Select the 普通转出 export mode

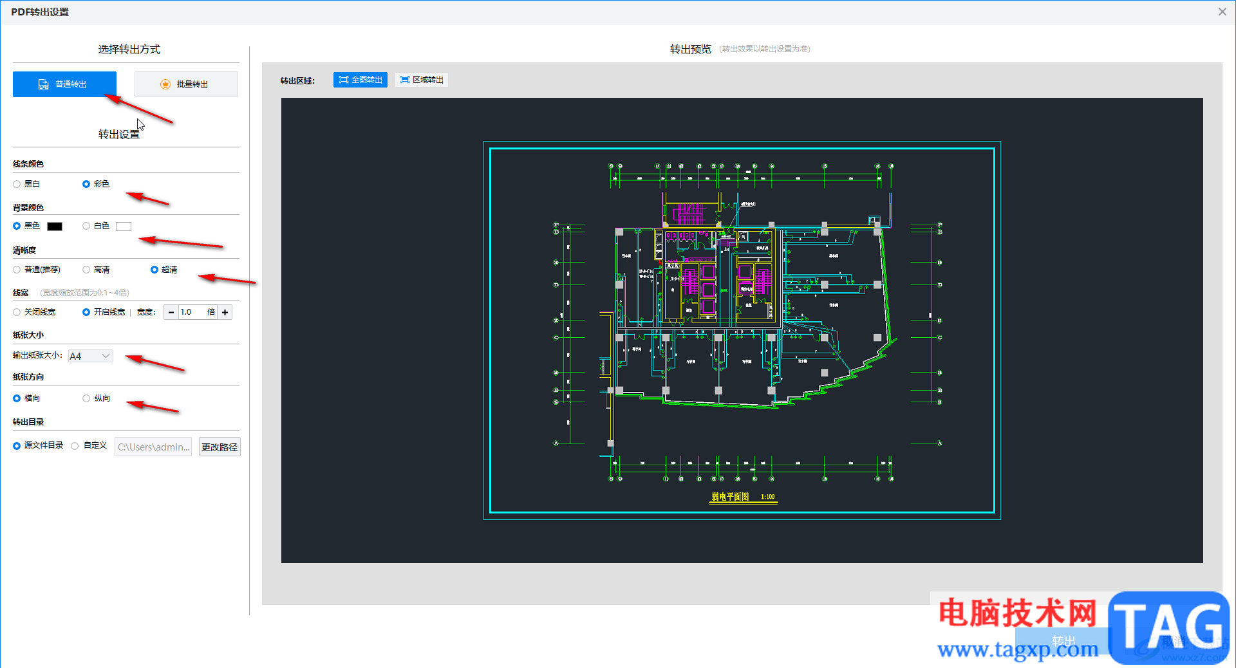click(64, 84)
